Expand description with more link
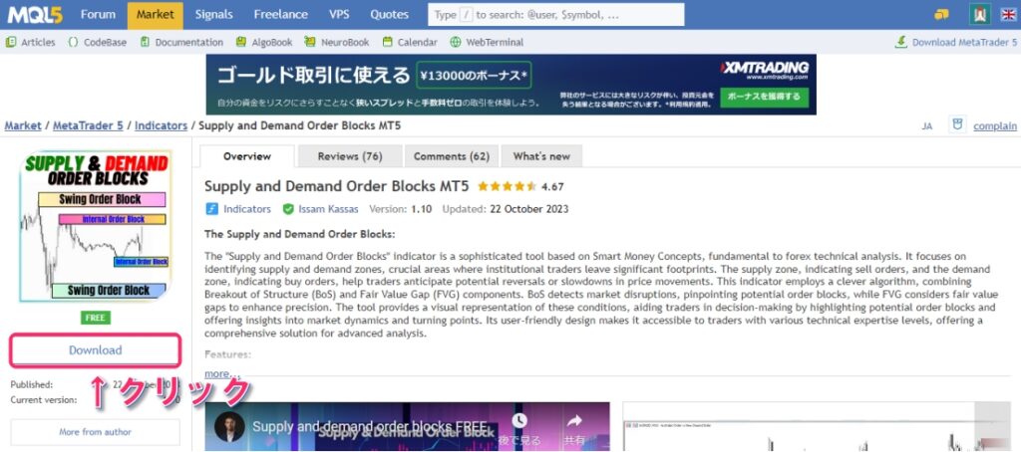This screenshot has width=1021, height=452. [222, 374]
